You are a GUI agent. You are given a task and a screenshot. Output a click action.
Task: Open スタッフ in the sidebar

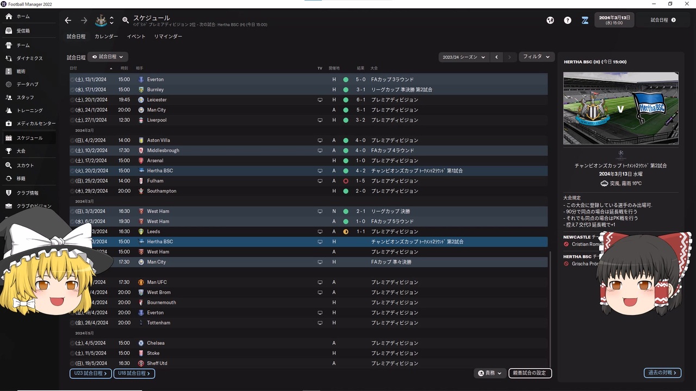(29, 97)
